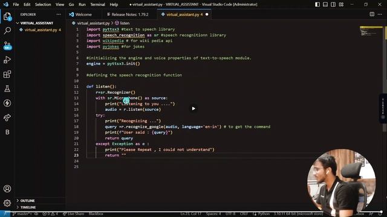
Task: Click Blackbox in status bar
Action: 96,214
